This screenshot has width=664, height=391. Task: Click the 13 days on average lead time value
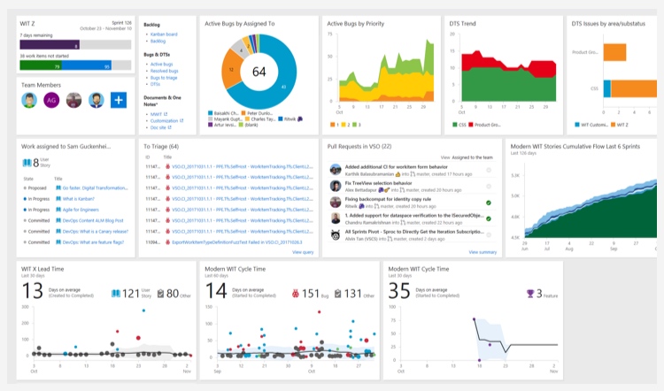pos(32,291)
